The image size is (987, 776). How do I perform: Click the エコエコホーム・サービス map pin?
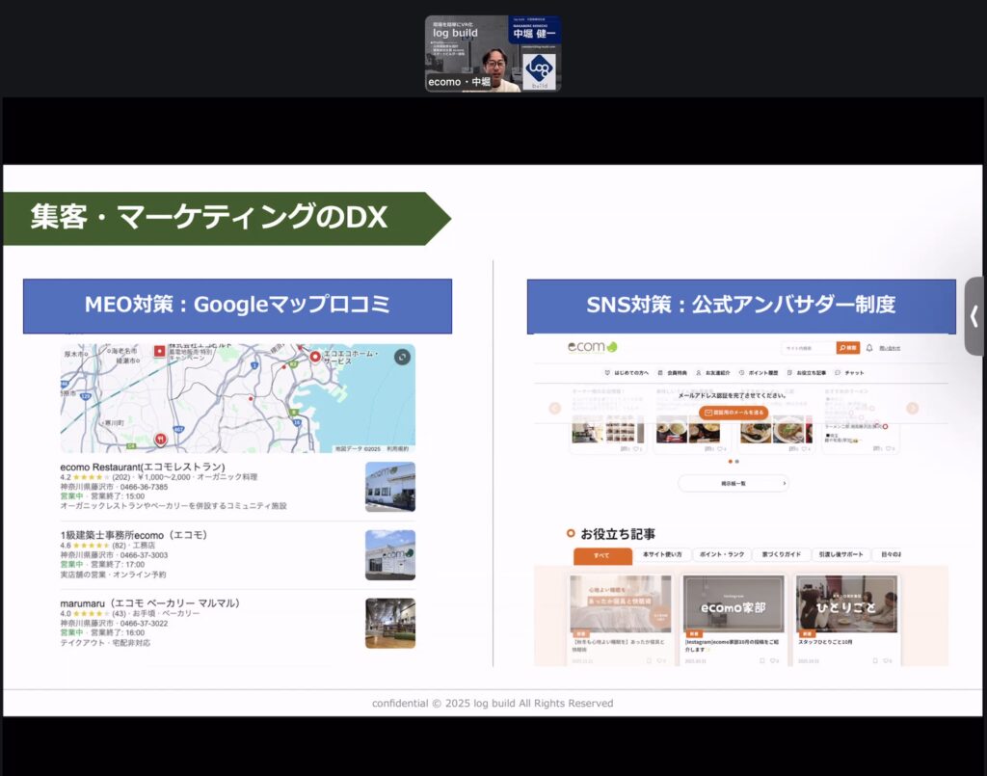[x=315, y=358]
